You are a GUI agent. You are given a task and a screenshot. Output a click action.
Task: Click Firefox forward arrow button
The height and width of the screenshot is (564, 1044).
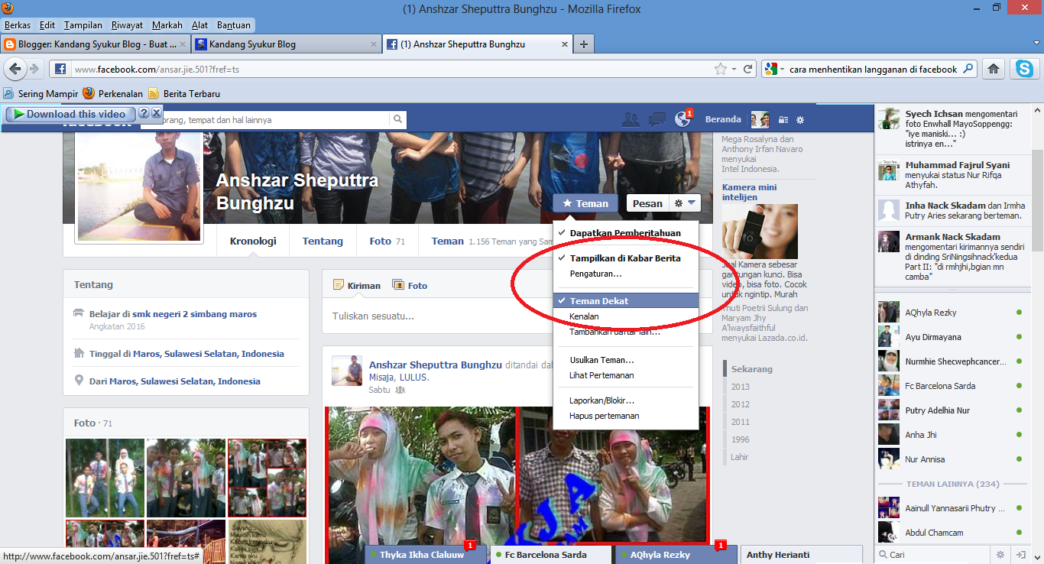(34, 69)
